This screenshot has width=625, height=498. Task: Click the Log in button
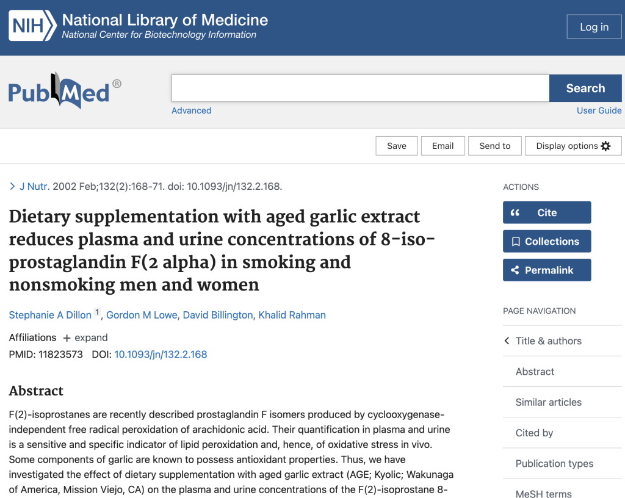tap(594, 27)
